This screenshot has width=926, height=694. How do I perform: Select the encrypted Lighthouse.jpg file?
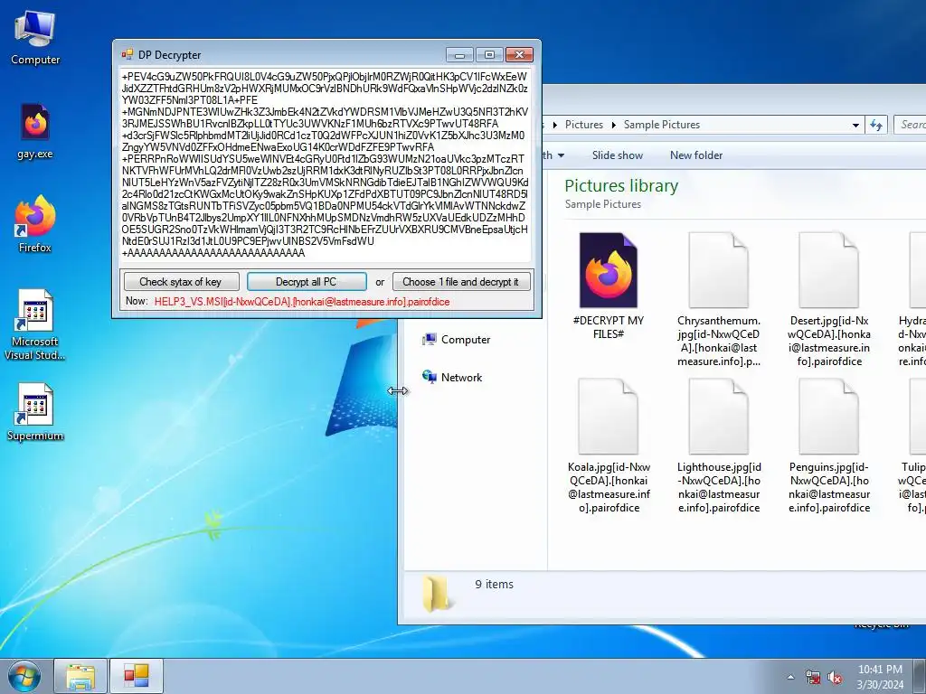pyautogui.click(x=719, y=446)
